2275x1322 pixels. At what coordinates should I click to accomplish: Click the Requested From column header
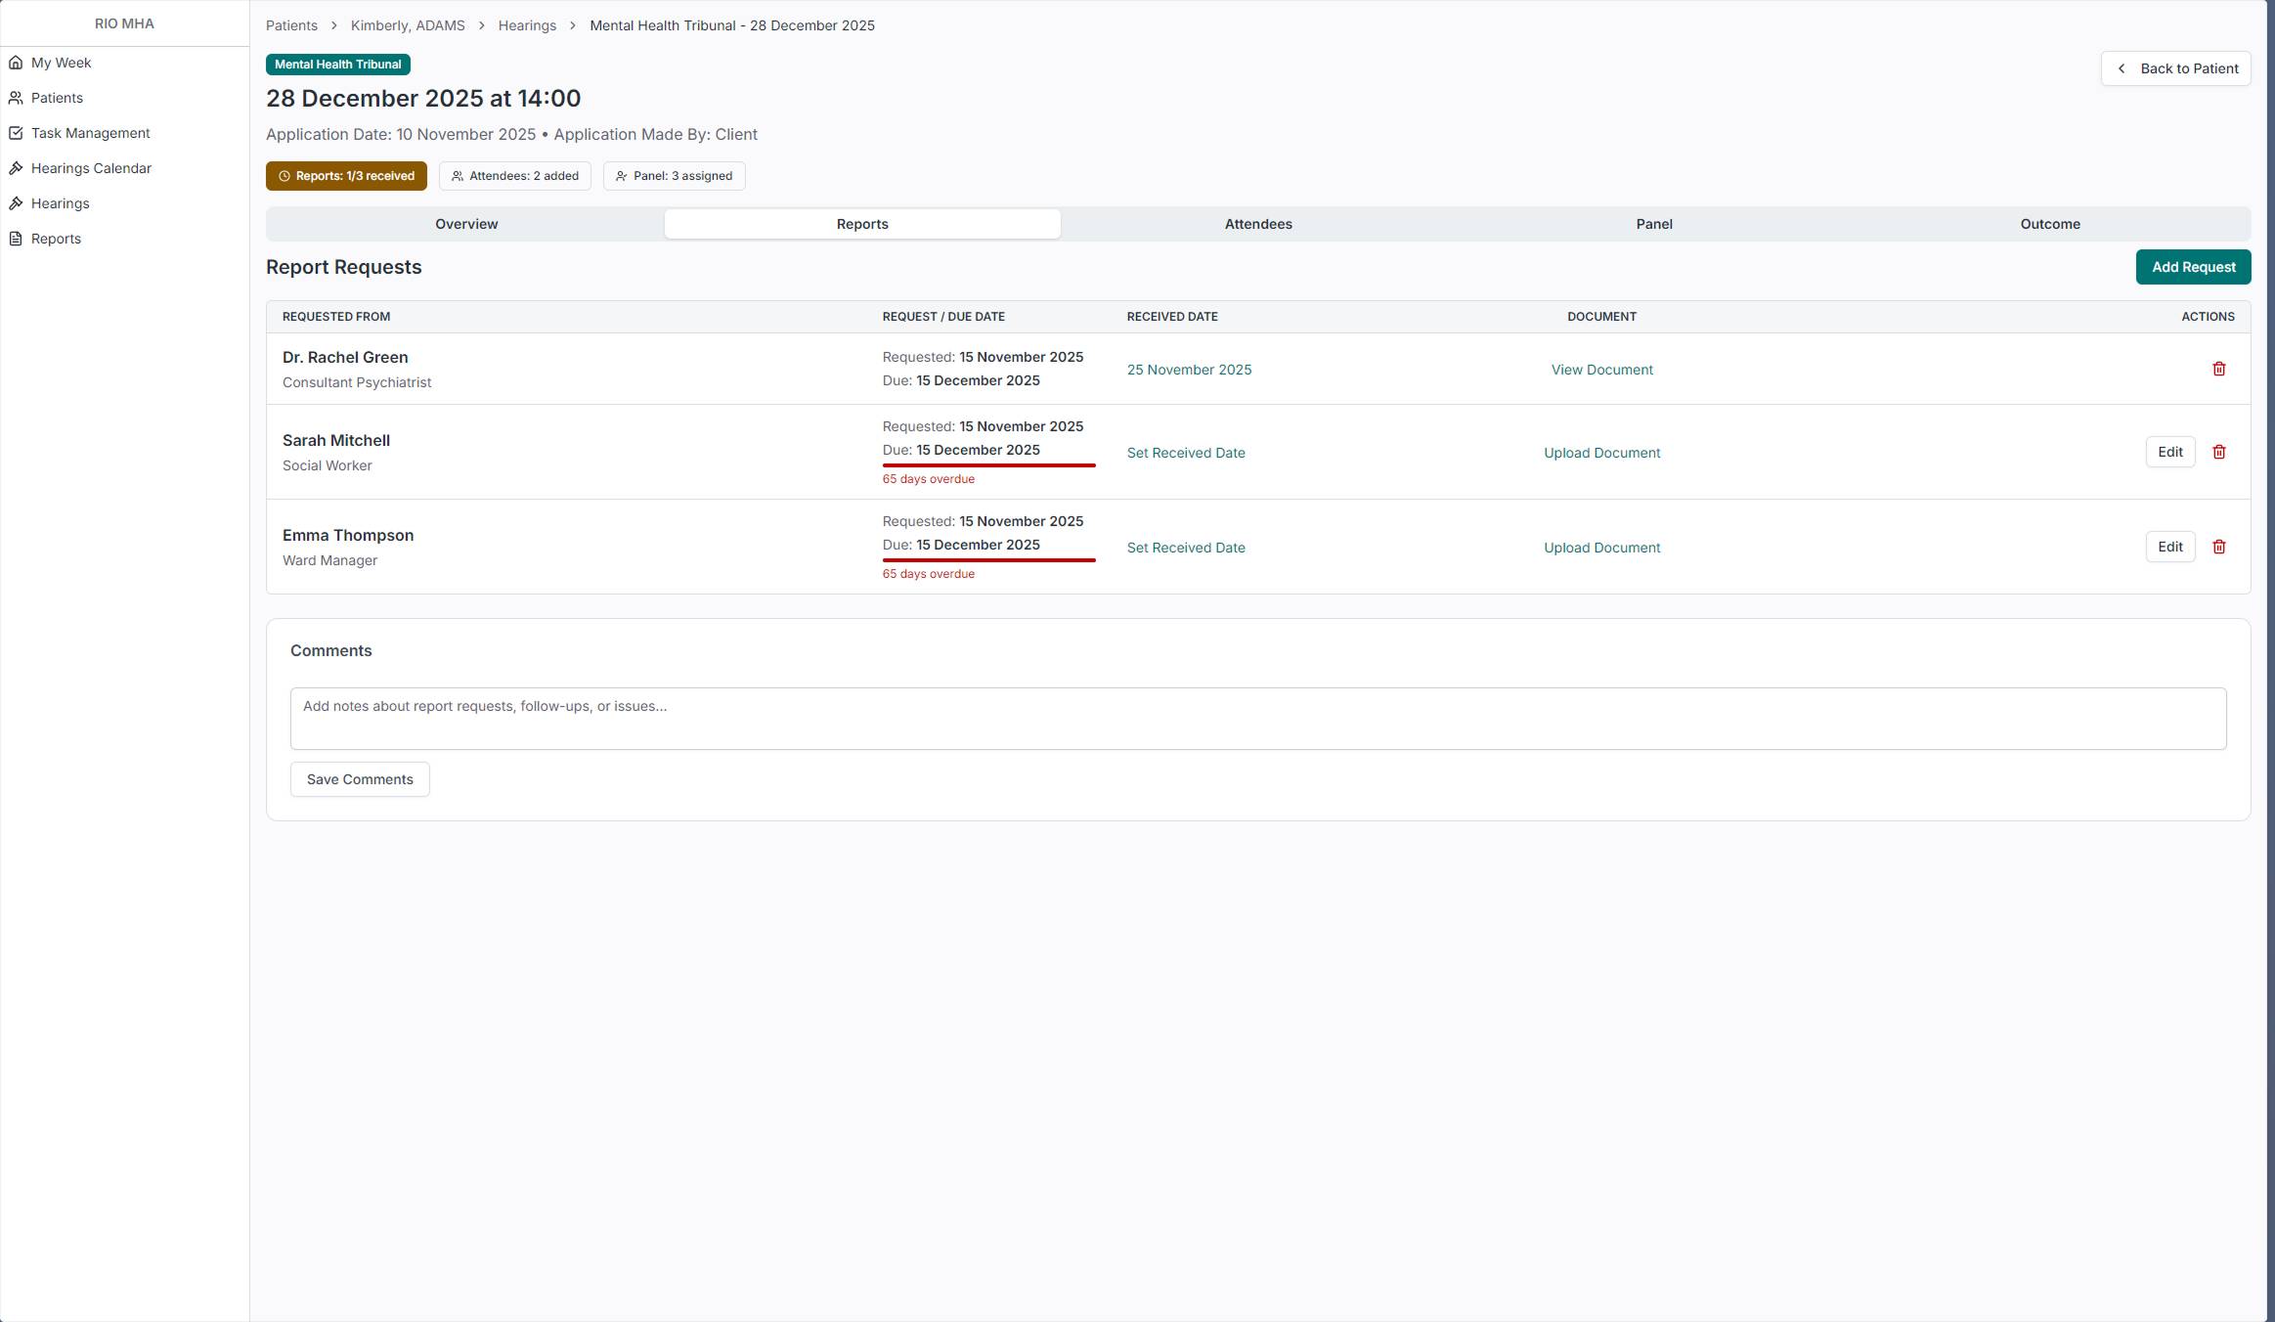336,317
